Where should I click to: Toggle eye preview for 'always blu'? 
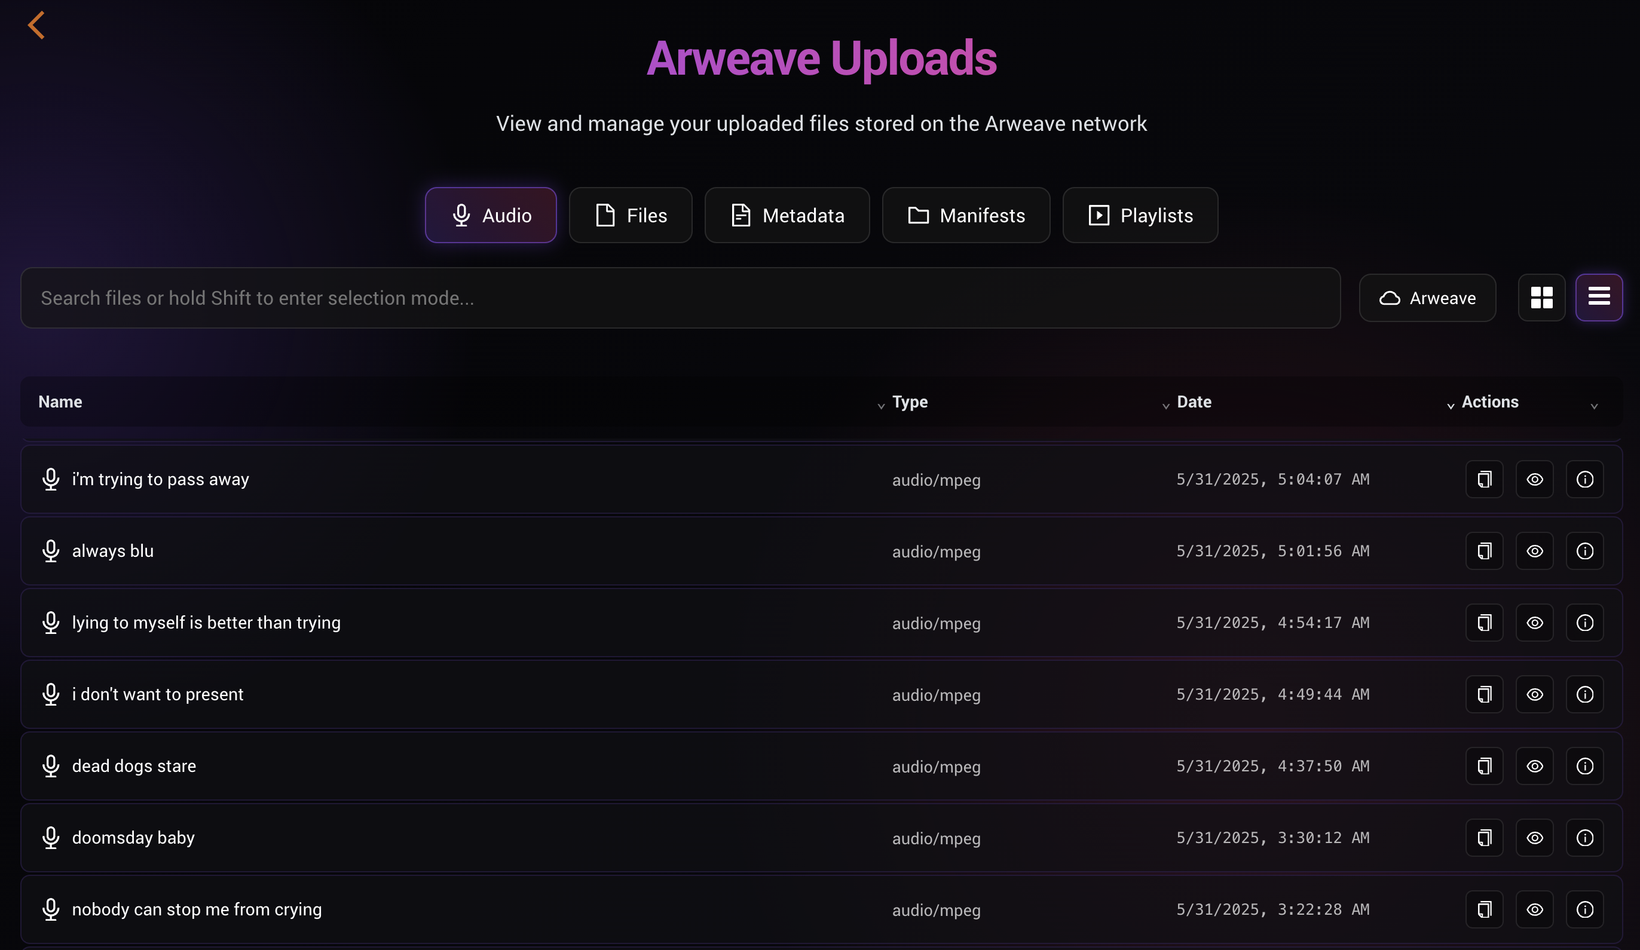[x=1534, y=551]
